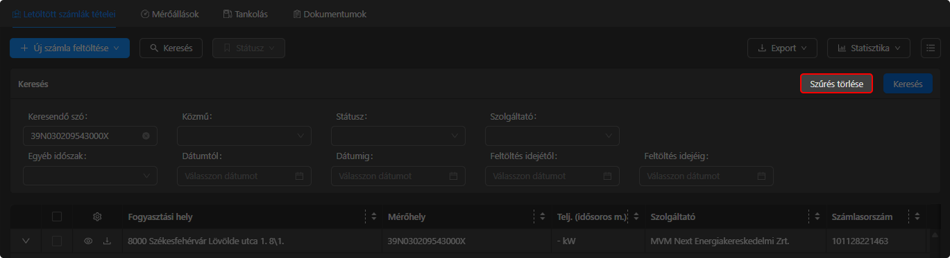Click the Mérőhely value 39N030209543000X in table
Image resolution: width=950 pixels, height=258 pixels.
tap(426, 241)
